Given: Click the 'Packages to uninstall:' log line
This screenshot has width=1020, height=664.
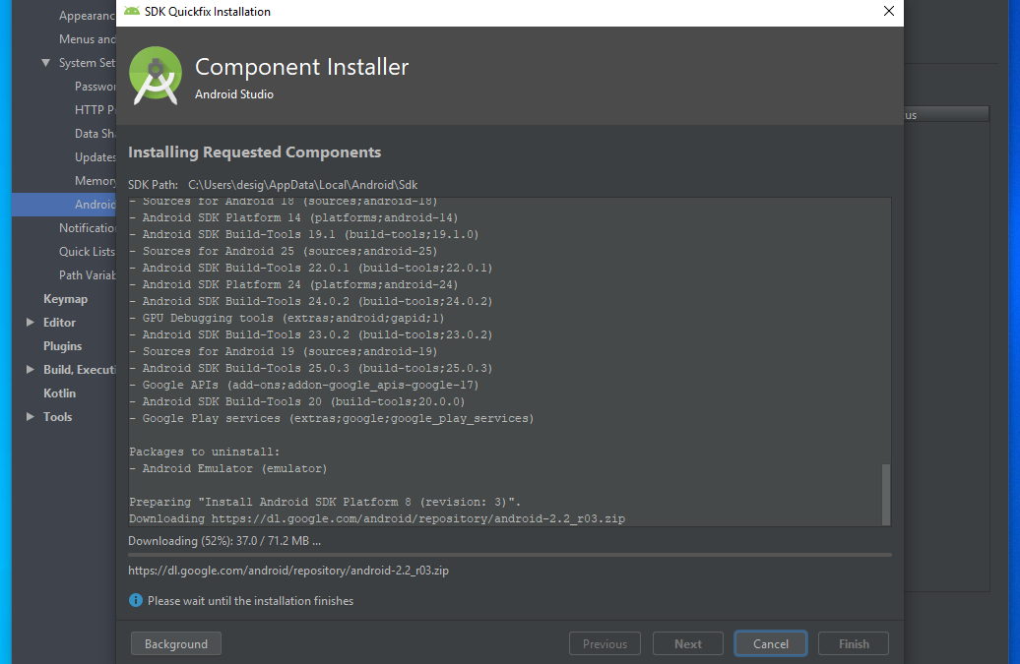Looking at the screenshot, I should (x=204, y=452).
